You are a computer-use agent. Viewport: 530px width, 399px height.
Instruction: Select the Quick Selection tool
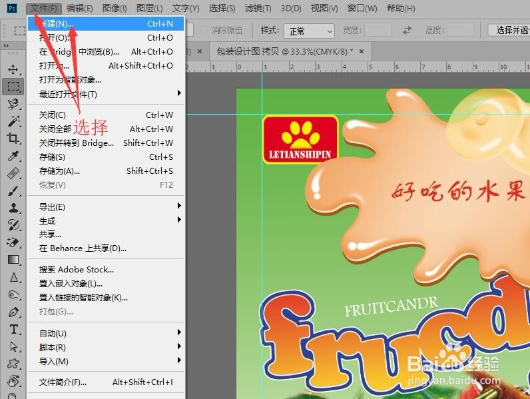coord(13,104)
